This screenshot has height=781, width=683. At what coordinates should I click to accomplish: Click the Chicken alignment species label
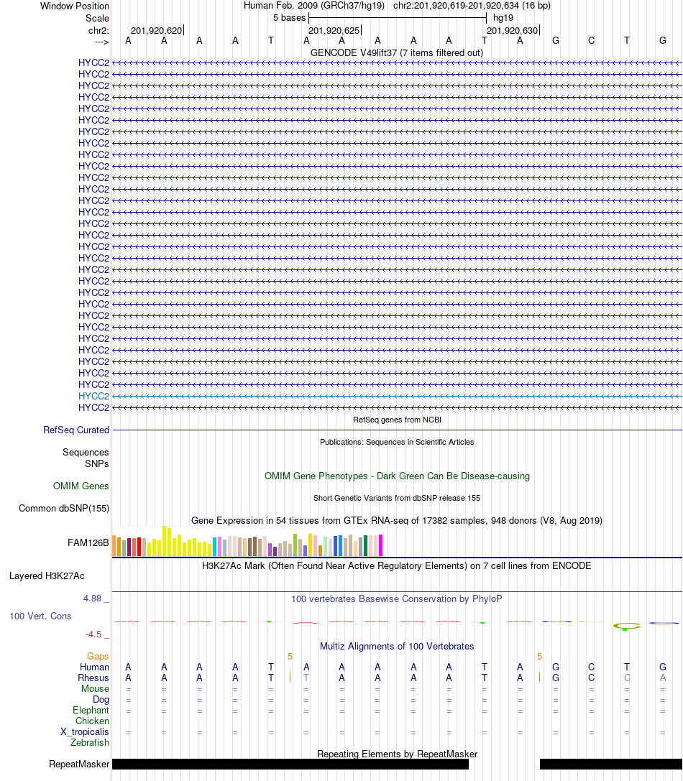coord(92,721)
